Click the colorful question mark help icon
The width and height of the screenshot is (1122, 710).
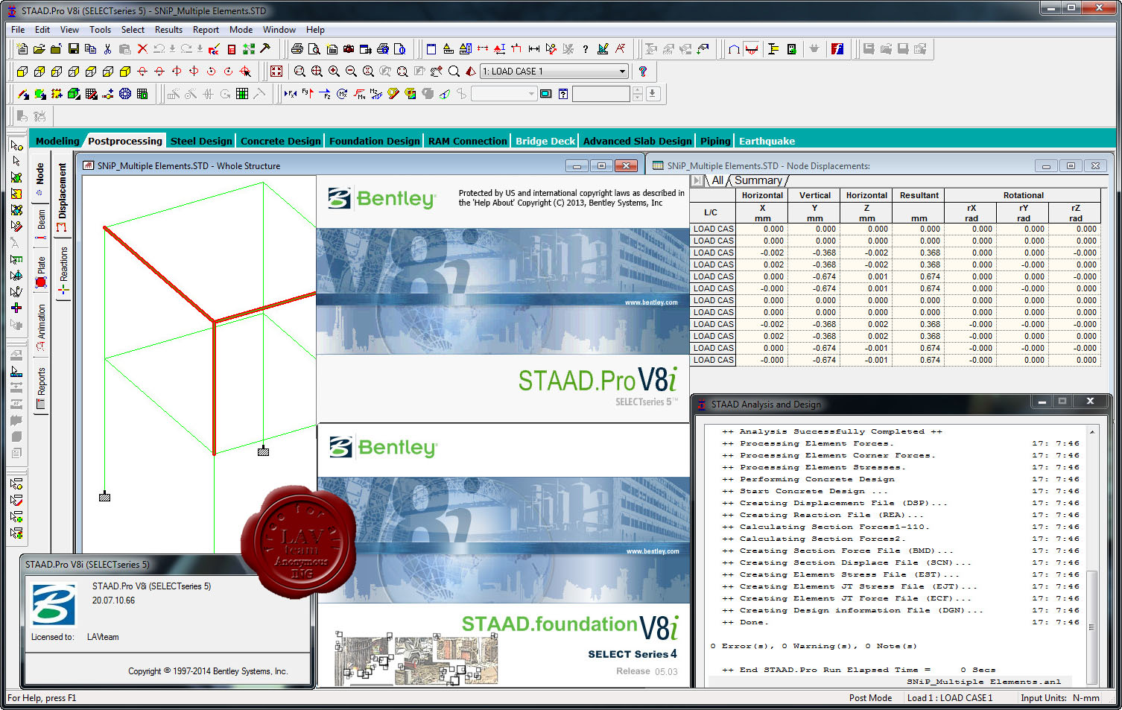(x=643, y=72)
